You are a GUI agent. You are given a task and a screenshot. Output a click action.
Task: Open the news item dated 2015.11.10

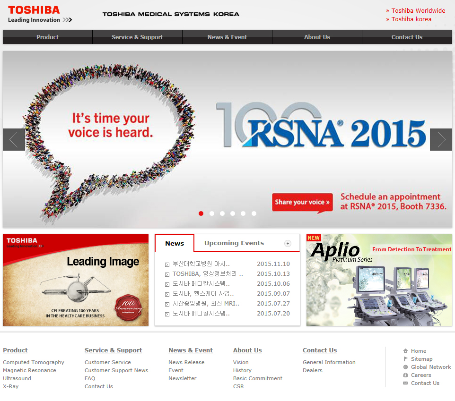click(x=201, y=264)
